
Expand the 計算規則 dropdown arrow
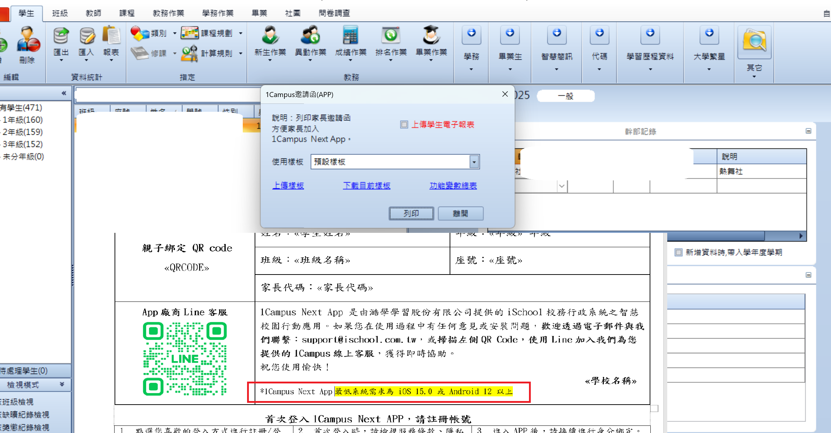pyautogui.click(x=241, y=54)
